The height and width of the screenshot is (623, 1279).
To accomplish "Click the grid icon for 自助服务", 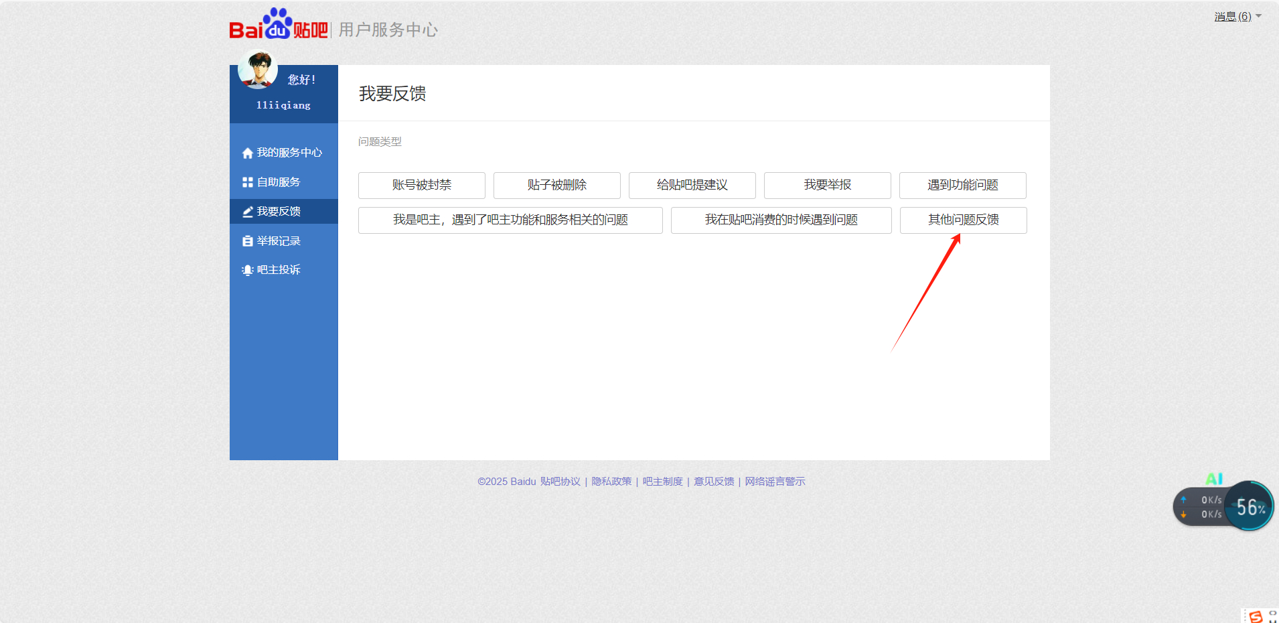I will 247,182.
